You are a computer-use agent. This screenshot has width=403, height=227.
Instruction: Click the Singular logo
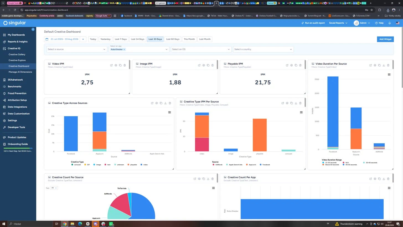(x=15, y=23)
